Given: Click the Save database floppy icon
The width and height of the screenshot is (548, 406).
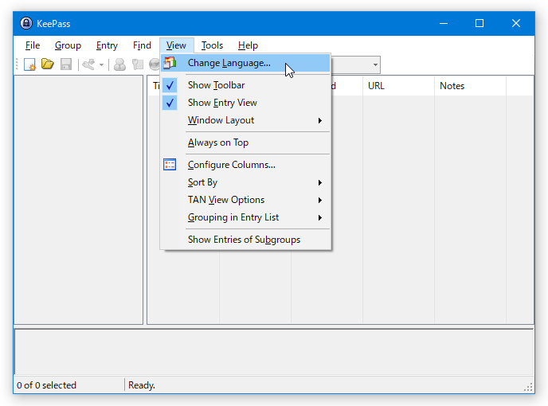Looking at the screenshot, I should [66, 64].
